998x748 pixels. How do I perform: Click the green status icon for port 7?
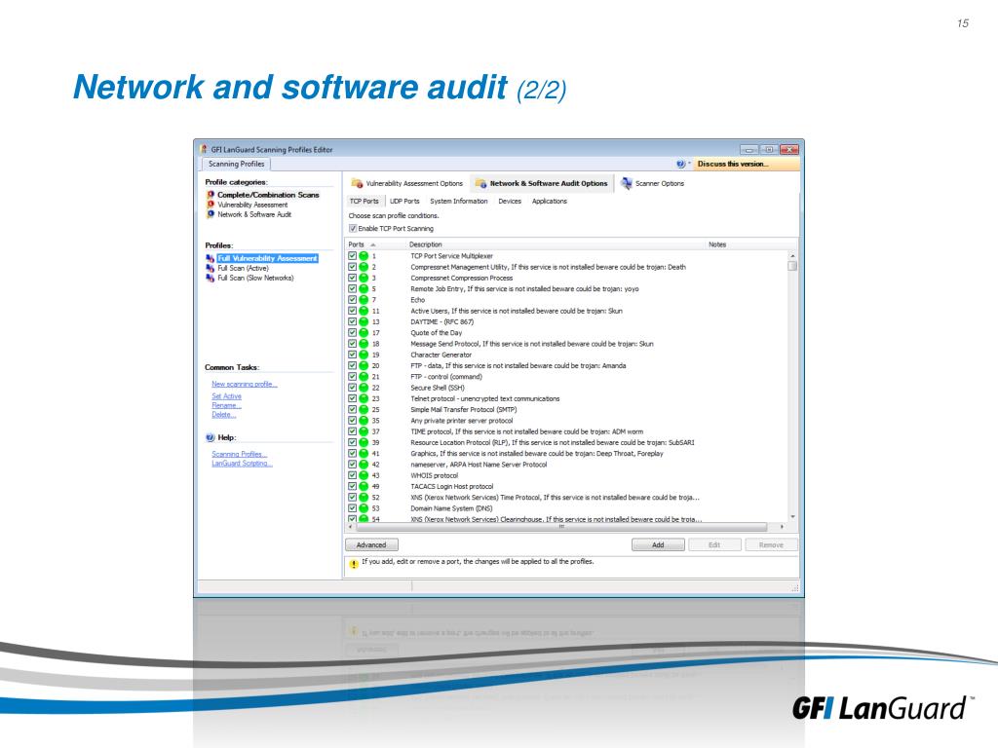[364, 300]
